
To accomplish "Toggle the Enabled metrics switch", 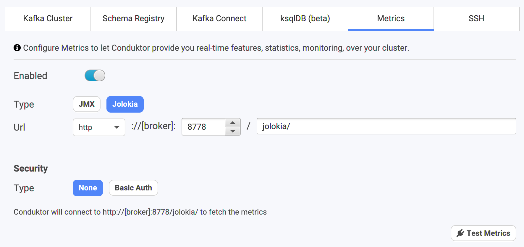I will point(95,75).
